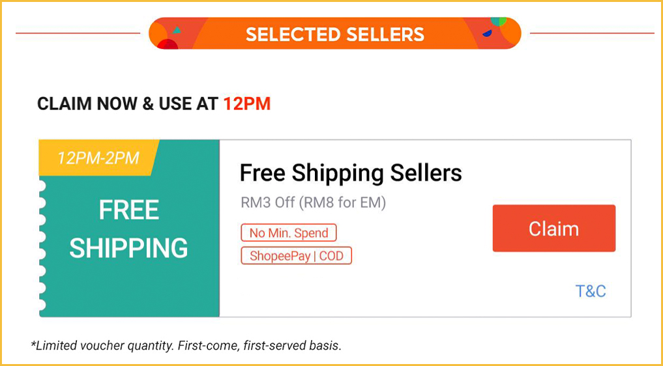This screenshot has height=366, width=663.
Task: Click the No Min. Spend tag
Action: click(289, 233)
